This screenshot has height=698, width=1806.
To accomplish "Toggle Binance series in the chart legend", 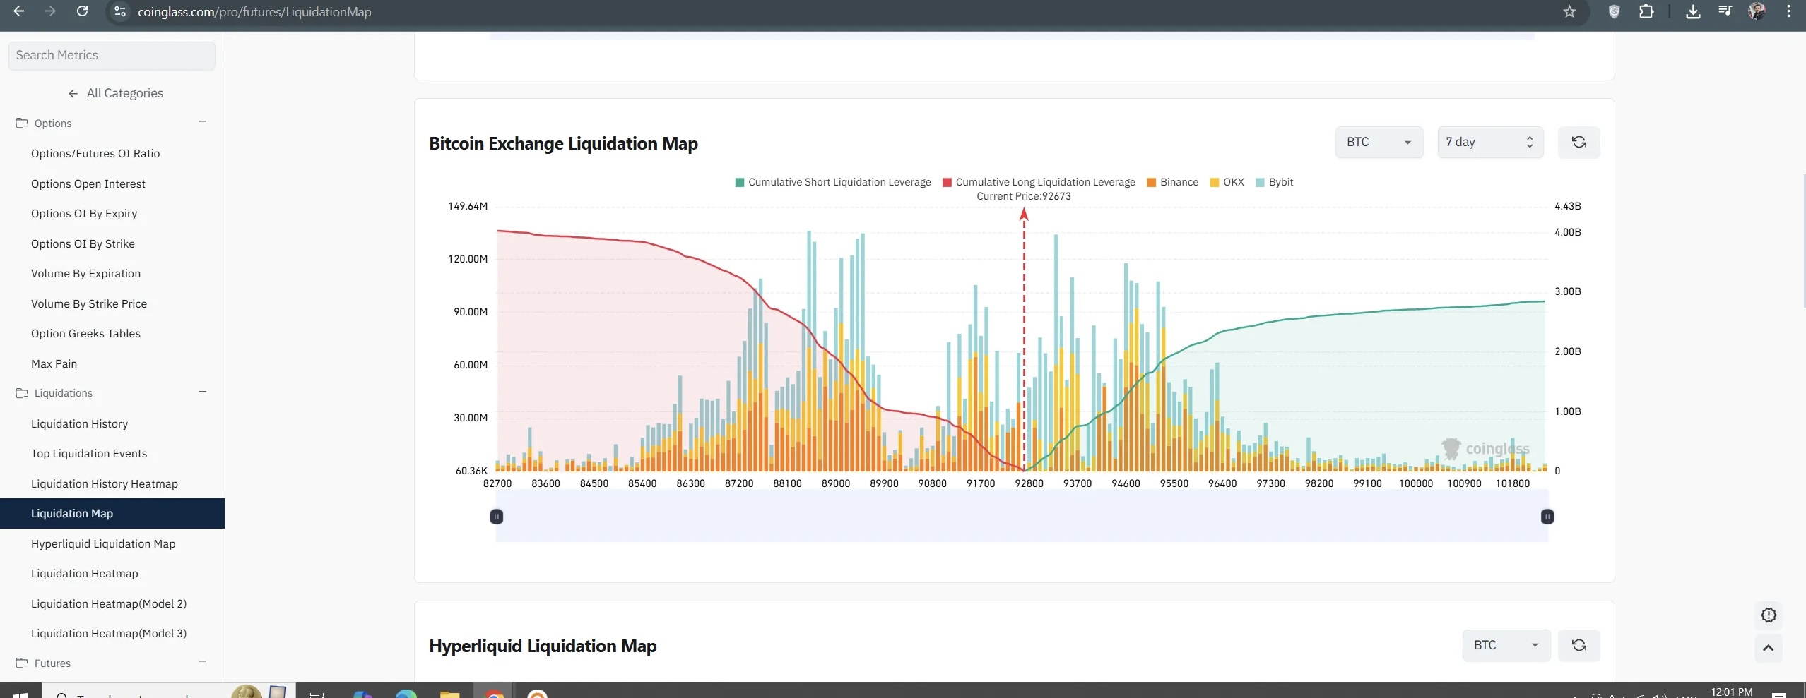I will coord(1172,182).
